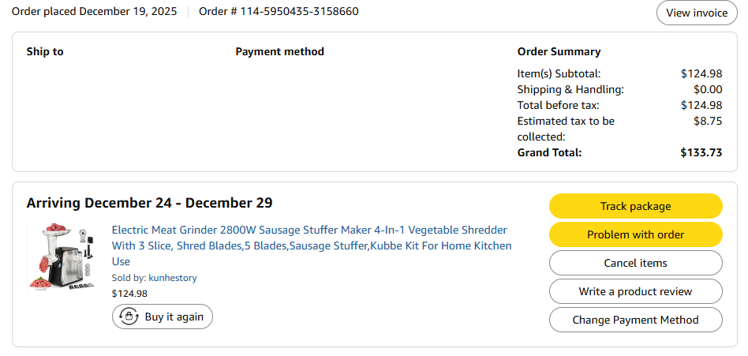Click the Ship to heading
This screenshot has height=356, width=748.
[x=45, y=51]
